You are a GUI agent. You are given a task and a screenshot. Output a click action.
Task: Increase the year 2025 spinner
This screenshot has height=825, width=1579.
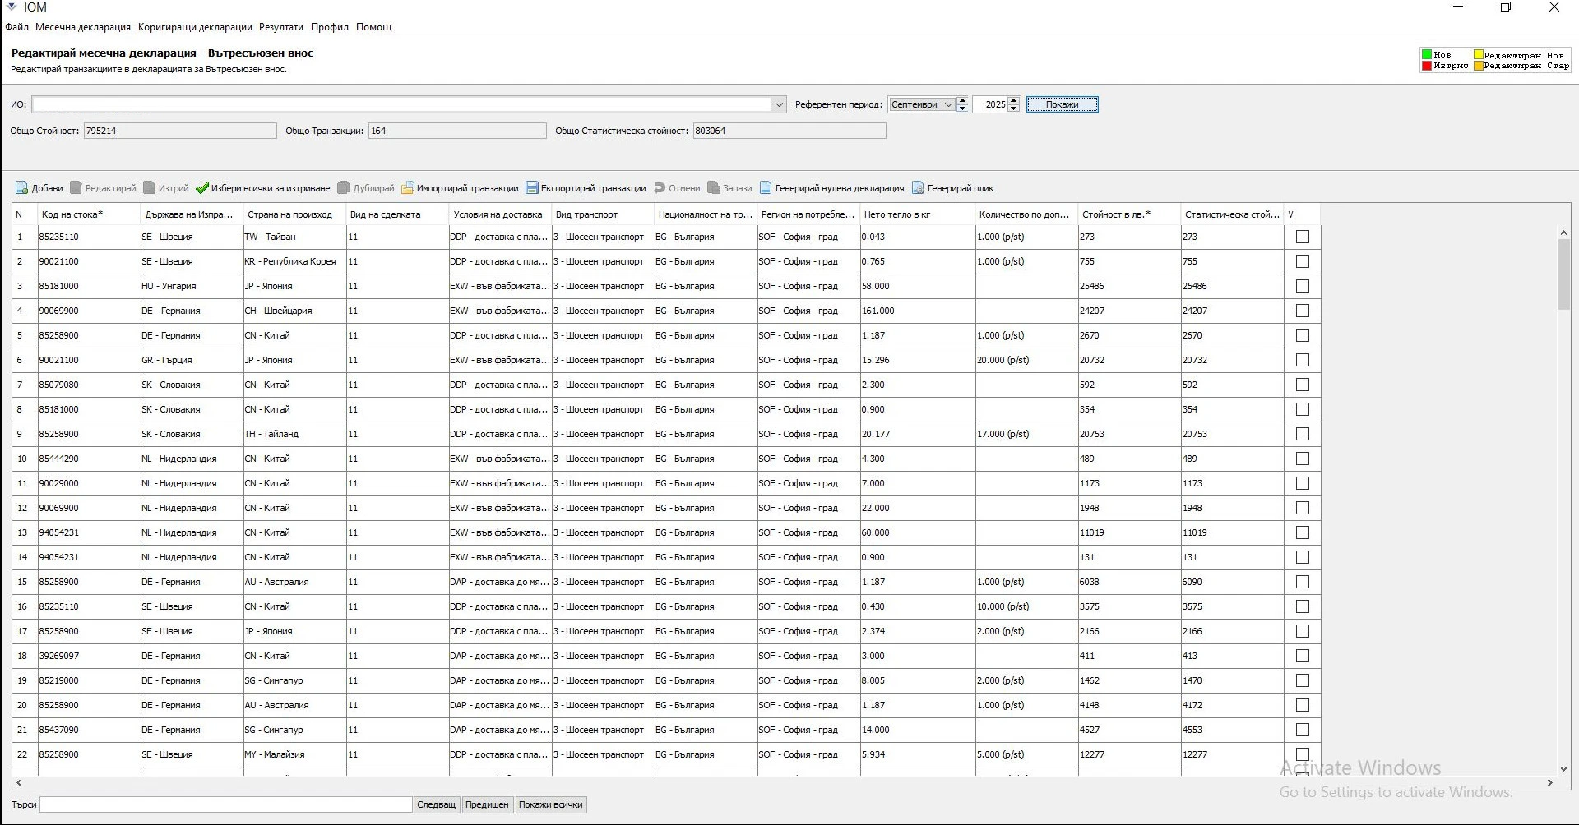[1013, 100]
